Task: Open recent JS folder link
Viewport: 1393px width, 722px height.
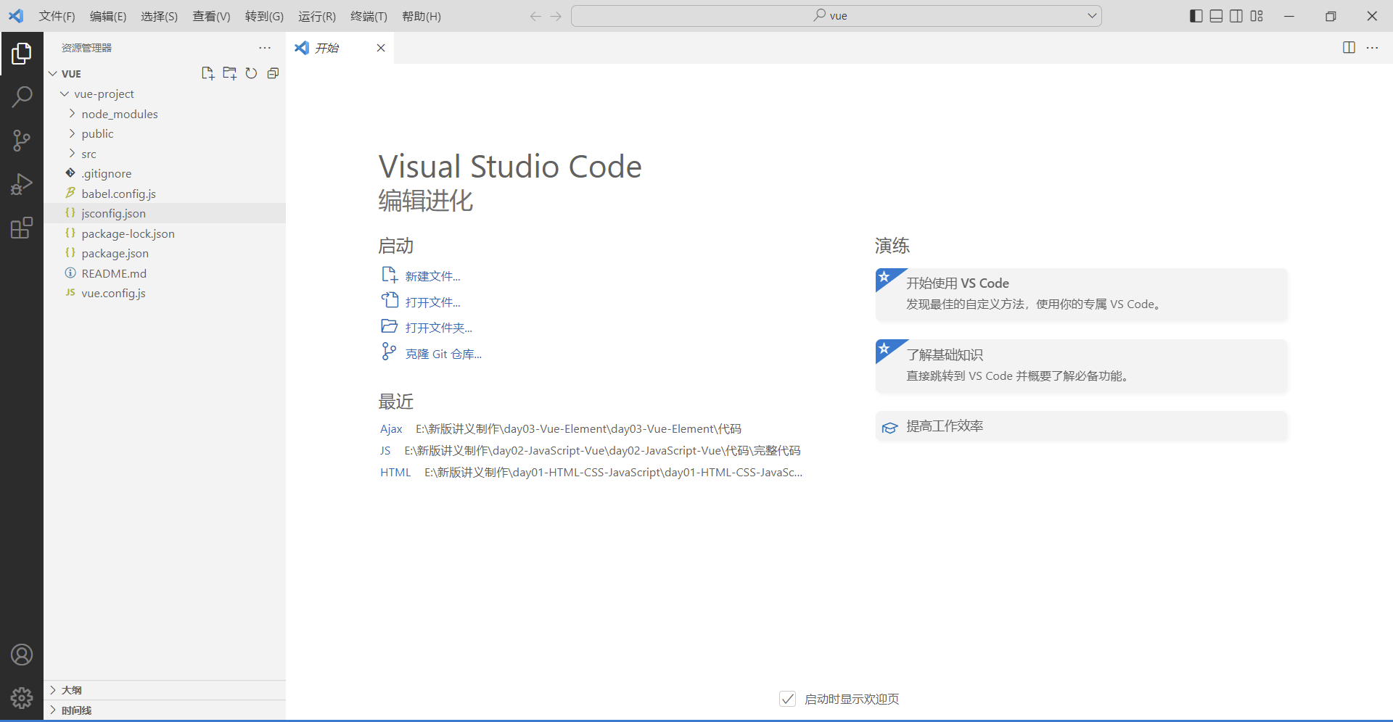Action: click(385, 451)
